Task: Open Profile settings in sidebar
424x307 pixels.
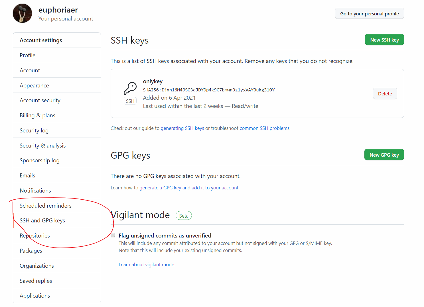Action: tap(57, 55)
